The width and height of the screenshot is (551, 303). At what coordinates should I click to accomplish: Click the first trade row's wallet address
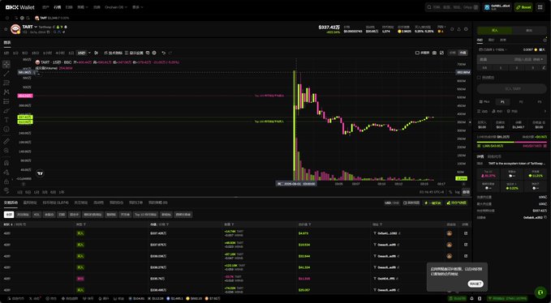(387, 233)
